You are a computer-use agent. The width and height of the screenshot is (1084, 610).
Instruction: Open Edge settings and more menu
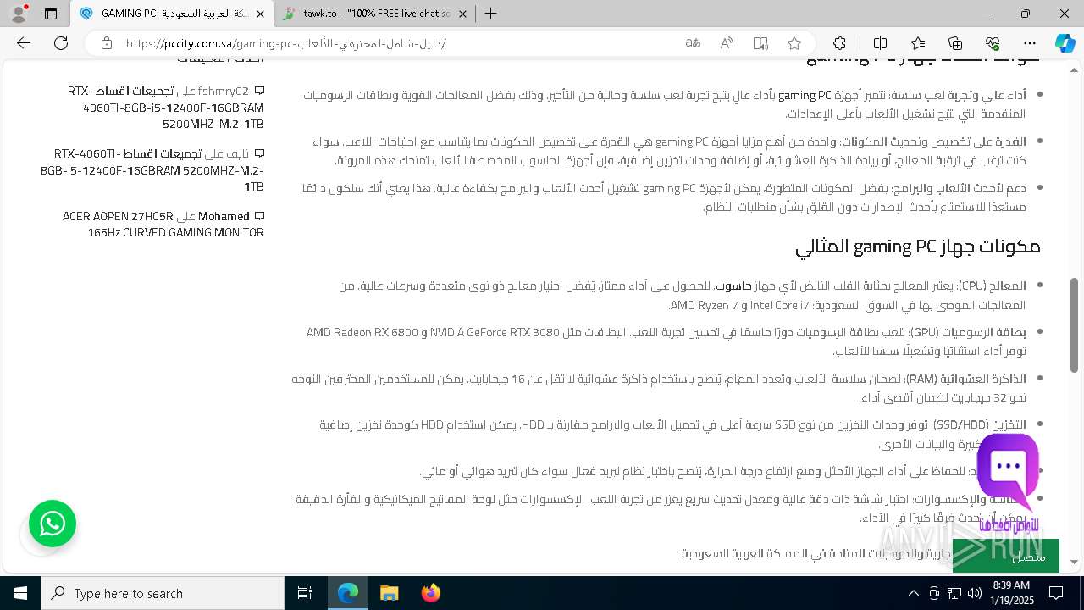click(x=1030, y=43)
